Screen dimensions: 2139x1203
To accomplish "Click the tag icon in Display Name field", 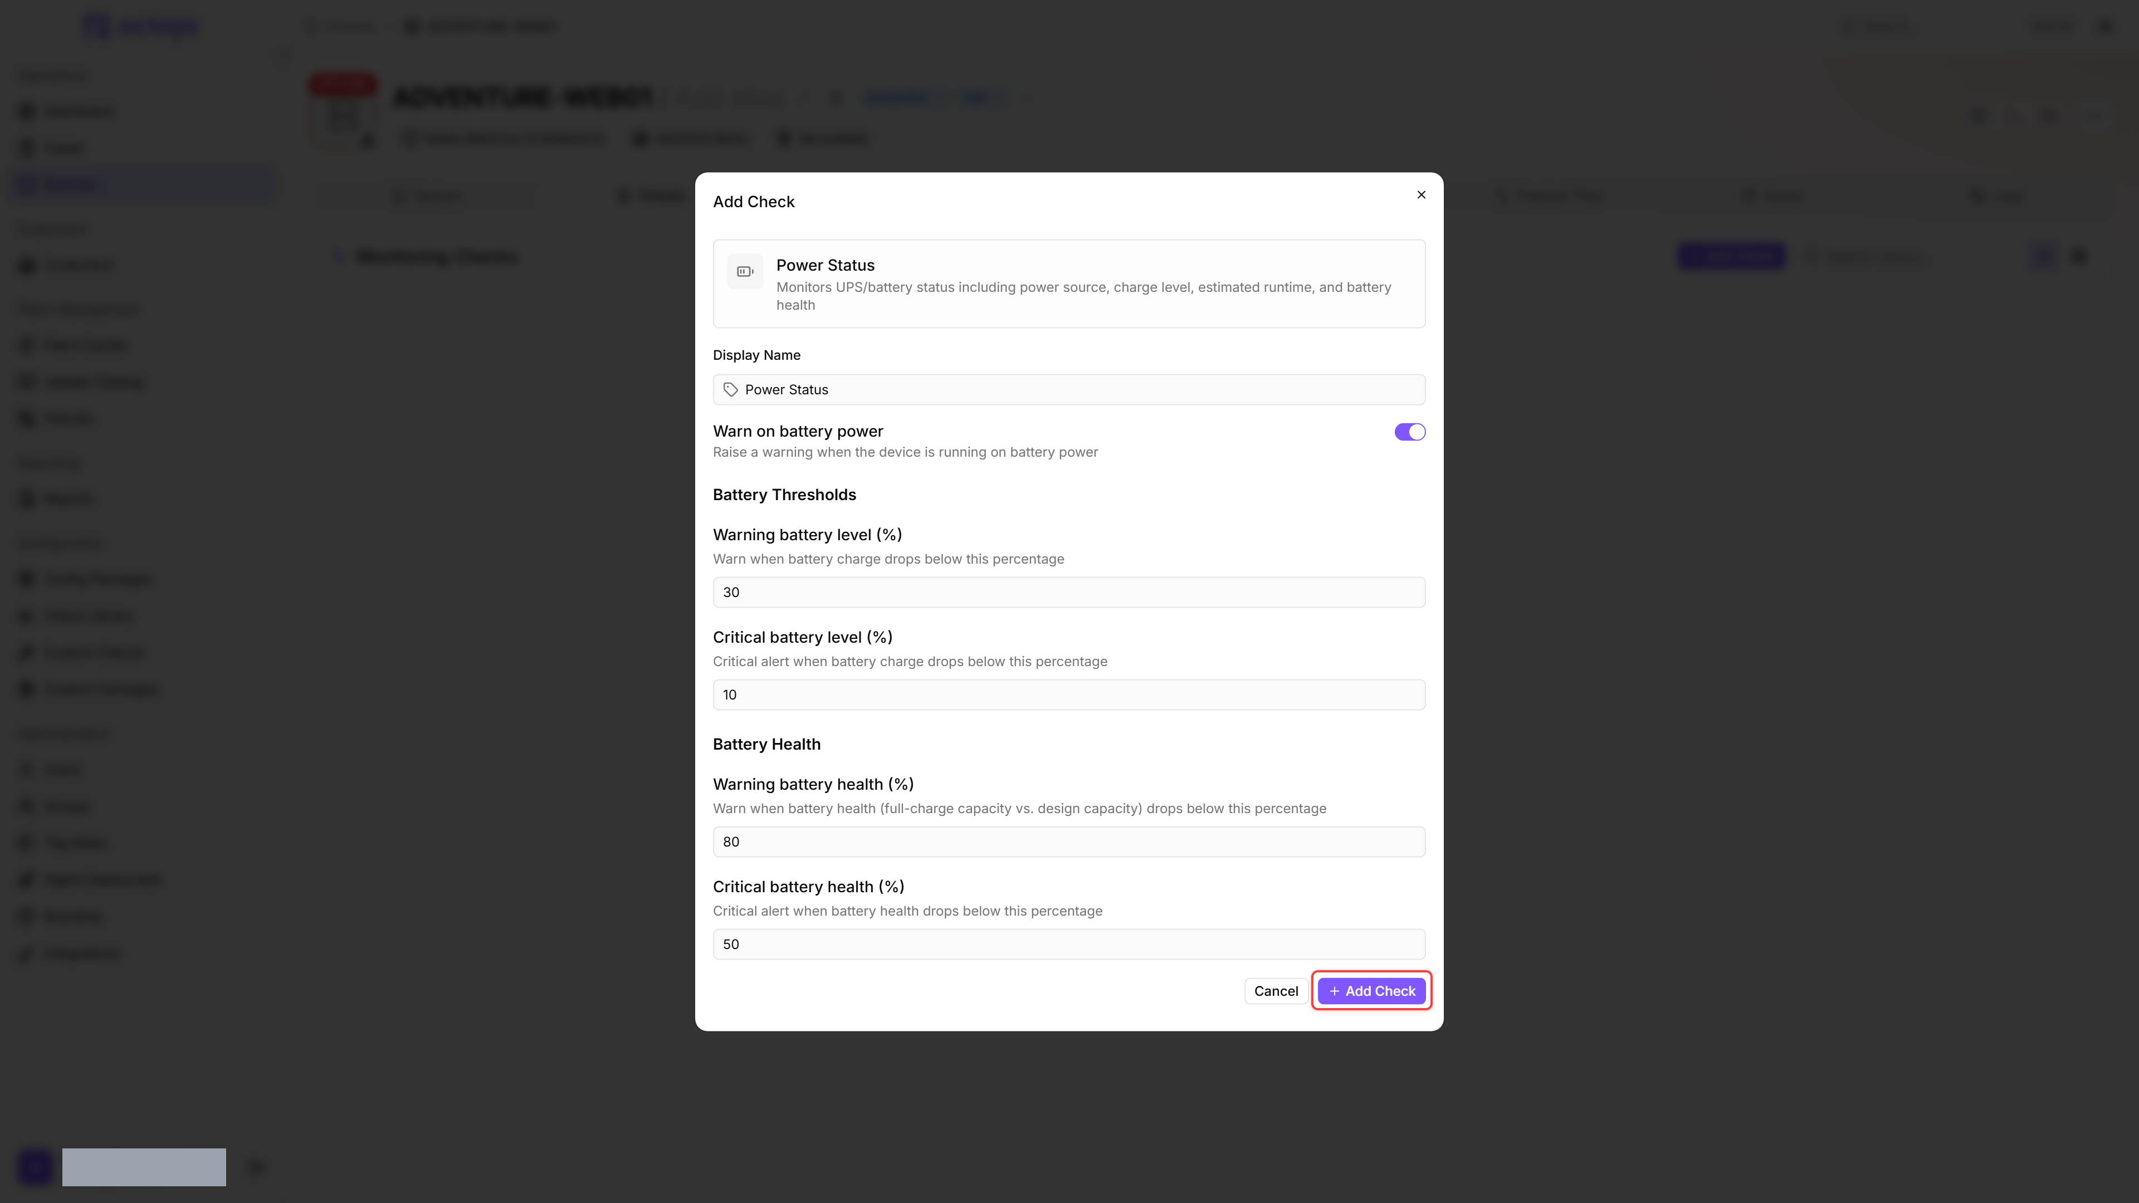I will click(x=731, y=389).
